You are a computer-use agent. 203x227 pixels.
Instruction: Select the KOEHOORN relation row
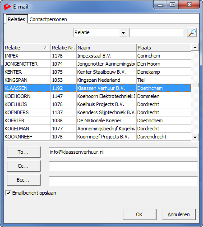tap(97, 96)
